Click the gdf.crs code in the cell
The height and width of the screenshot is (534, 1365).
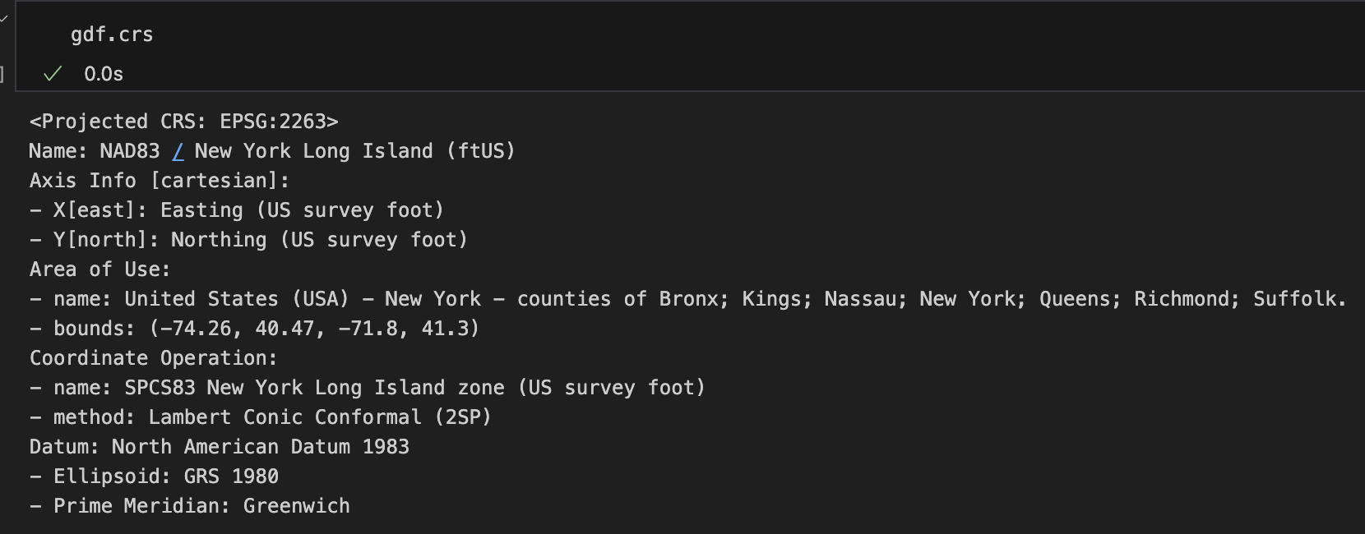pos(112,35)
